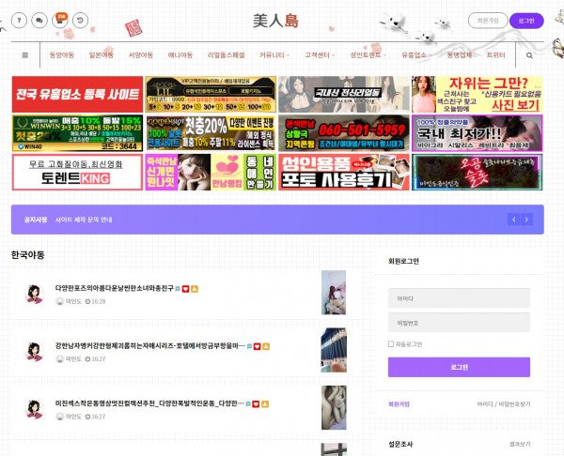Open the speech bubble chat icon
Image resolution: width=564 pixels, height=456 pixels.
point(40,20)
